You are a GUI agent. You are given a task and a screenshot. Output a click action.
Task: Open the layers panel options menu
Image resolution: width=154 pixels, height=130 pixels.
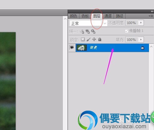pos(151,16)
